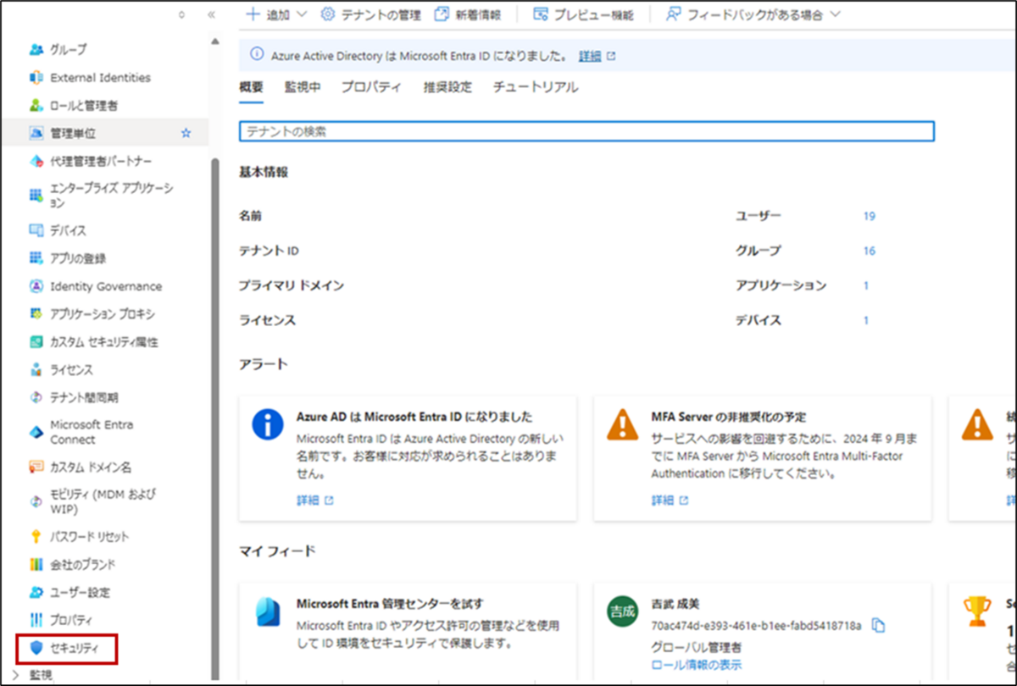Click セキュリティ shield icon
The height and width of the screenshot is (686, 1017).
click(36, 648)
